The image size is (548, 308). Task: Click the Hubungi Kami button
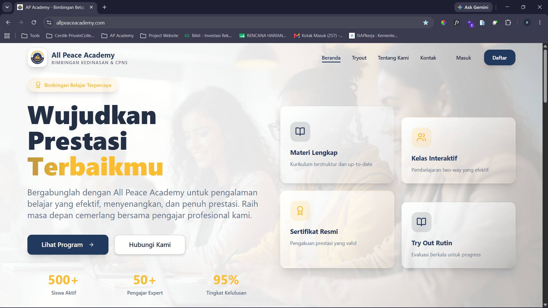pos(150,245)
